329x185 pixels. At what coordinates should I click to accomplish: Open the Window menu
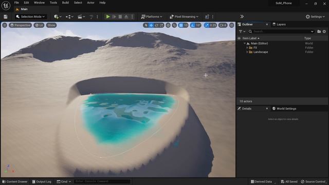coord(39,3)
